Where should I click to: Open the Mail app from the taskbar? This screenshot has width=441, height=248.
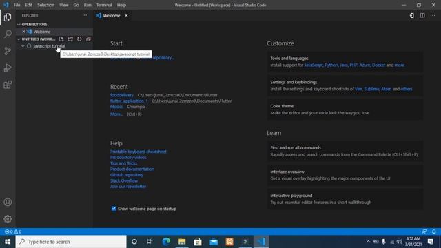[x=214, y=242]
